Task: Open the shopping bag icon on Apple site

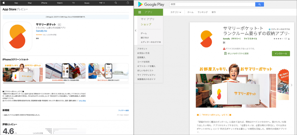Action: (128, 3)
